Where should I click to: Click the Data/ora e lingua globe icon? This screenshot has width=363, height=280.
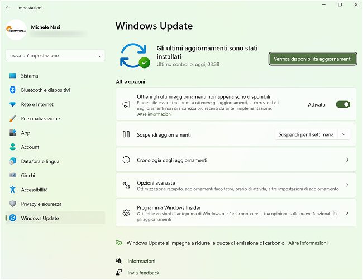(13, 161)
